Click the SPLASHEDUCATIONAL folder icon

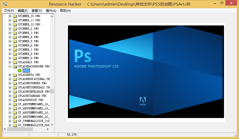[x=15, y=79]
